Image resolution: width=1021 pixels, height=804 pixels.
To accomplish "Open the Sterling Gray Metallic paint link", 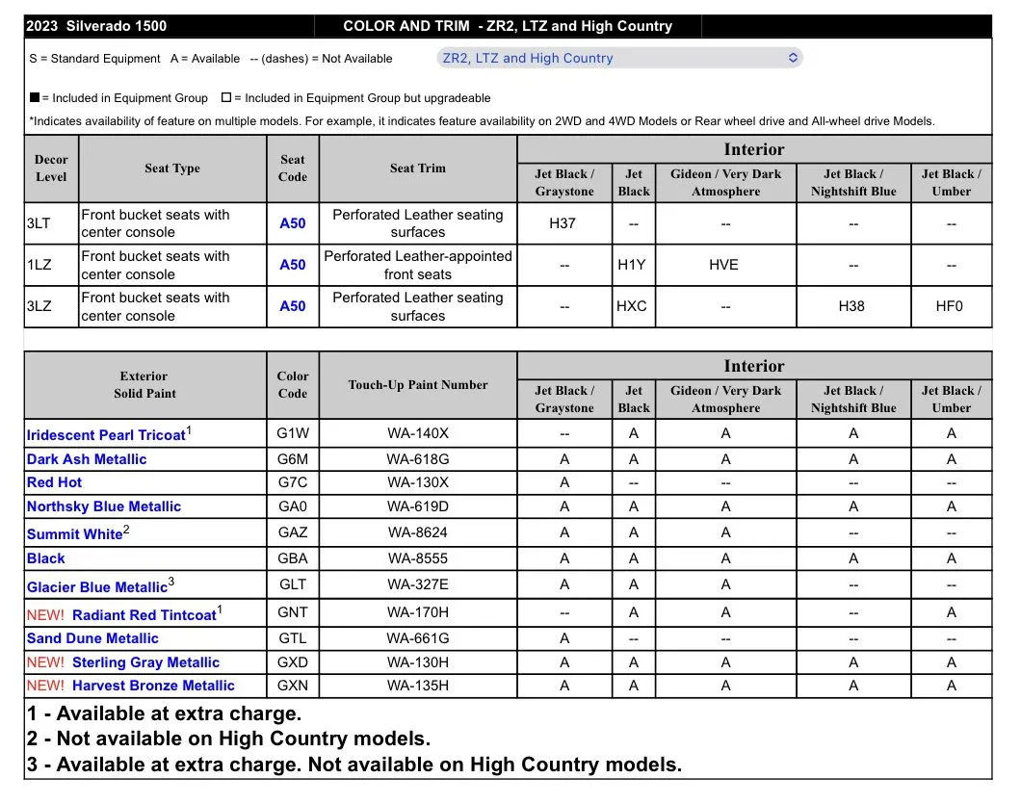I will tap(145, 662).
